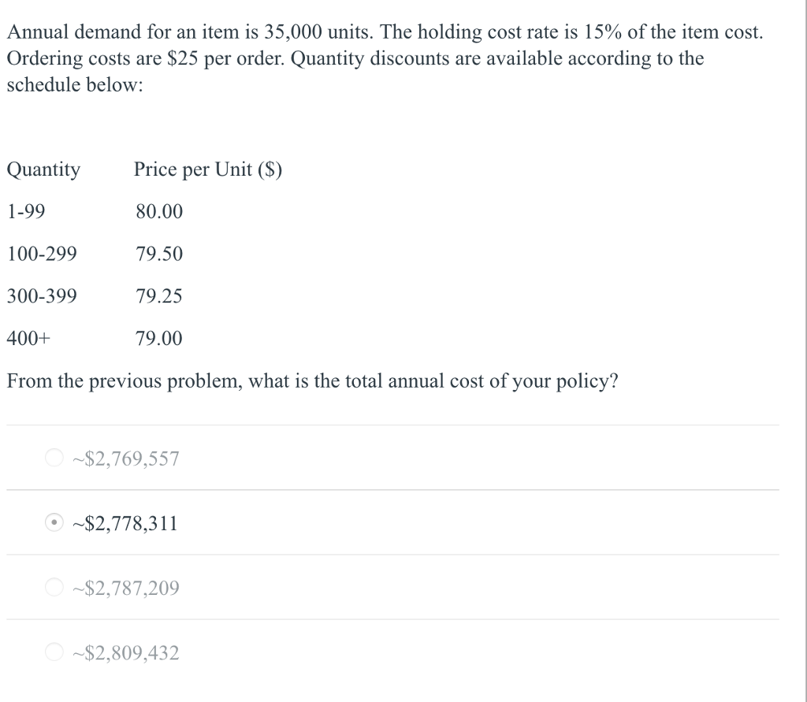The width and height of the screenshot is (807, 702).
Task: Click the Price per Unit header
Action: pyautogui.click(x=208, y=169)
